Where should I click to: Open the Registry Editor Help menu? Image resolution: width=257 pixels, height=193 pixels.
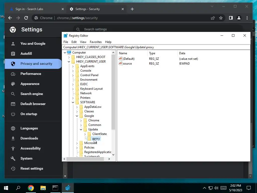[x=108, y=42]
